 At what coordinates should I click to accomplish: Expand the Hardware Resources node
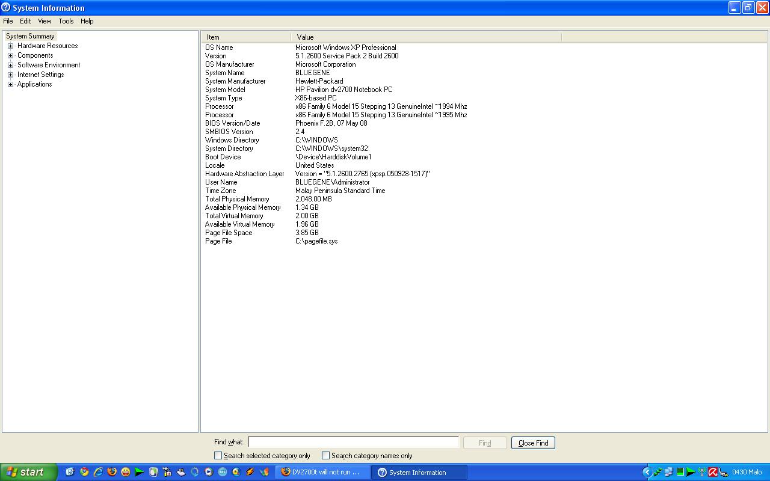[10, 46]
